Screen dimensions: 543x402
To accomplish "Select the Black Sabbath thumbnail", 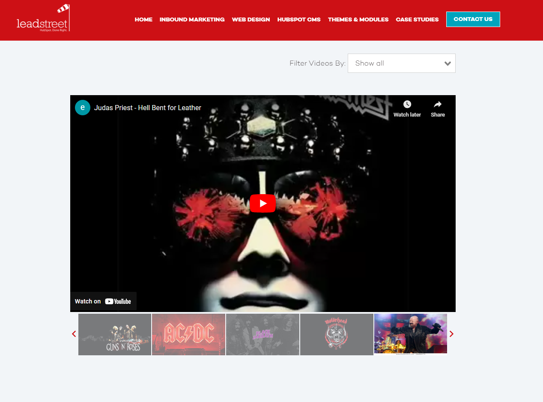I will click(x=263, y=334).
